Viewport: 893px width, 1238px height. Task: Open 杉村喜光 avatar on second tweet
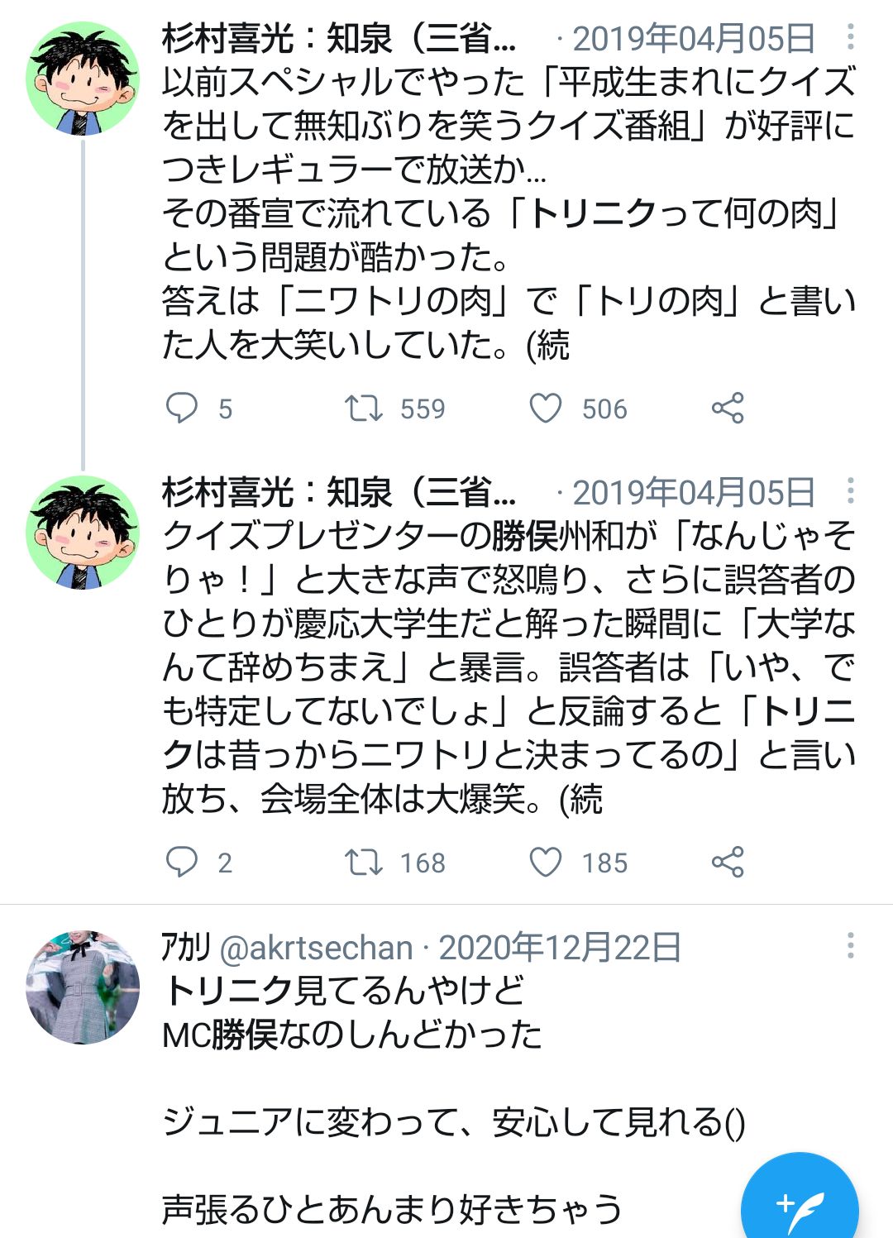(x=83, y=533)
